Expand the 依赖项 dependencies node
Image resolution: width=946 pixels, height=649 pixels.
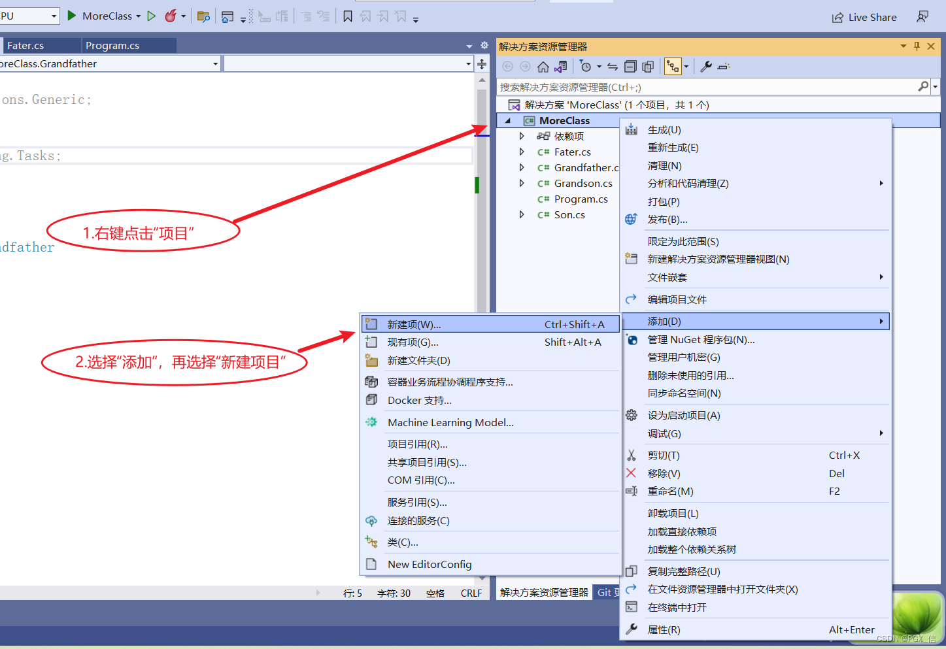pyautogui.click(x=521, y=136)
